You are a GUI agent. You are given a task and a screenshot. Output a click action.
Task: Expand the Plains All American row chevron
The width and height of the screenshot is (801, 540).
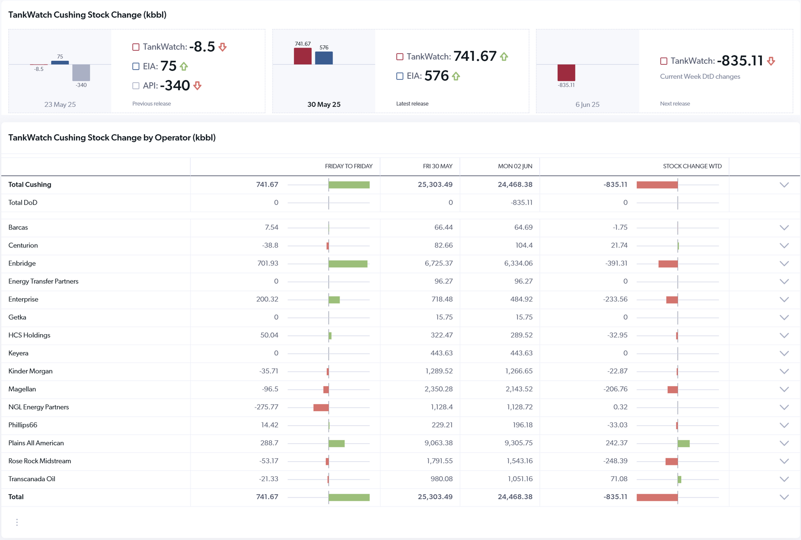[x=784, y=443]
